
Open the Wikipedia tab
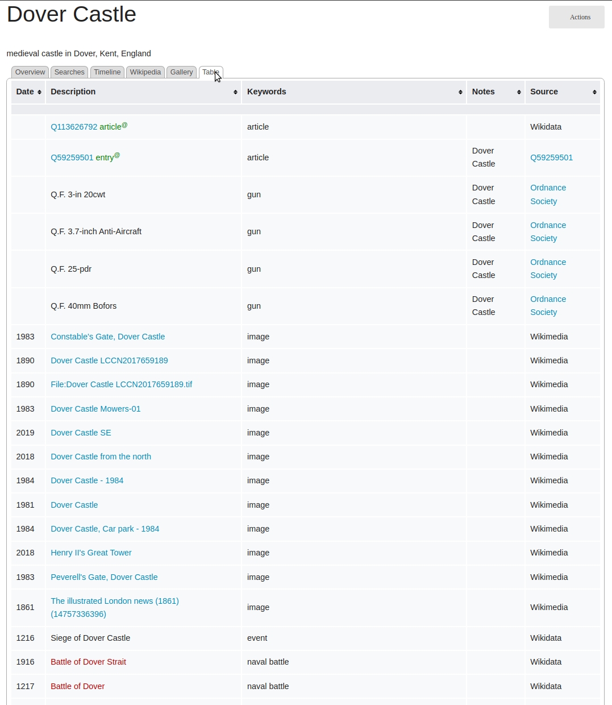[145, 72]
